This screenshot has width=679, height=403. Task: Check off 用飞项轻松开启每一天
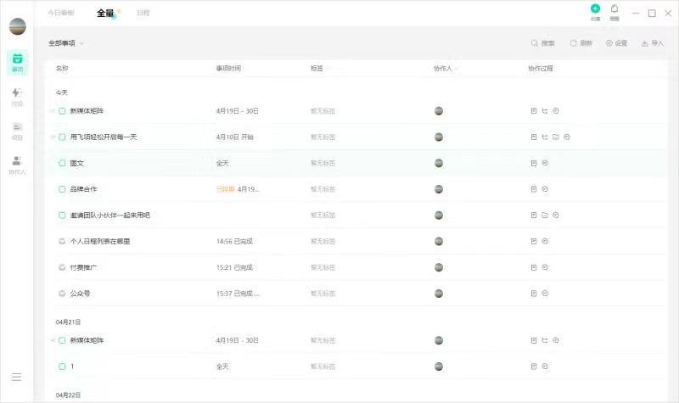pos(62,137)
